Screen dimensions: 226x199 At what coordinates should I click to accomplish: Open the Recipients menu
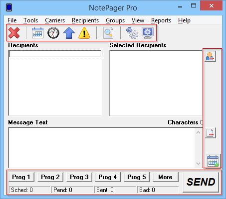85,20
